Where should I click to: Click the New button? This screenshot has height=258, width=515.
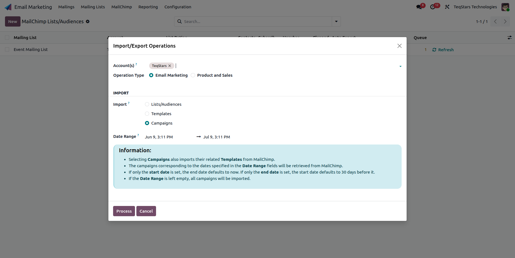tap(13, 21)
